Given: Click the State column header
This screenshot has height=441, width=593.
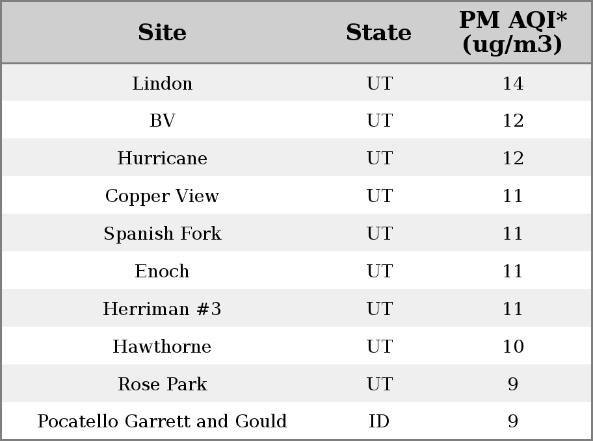Looking at the screenshot, I should [x=378, y=32].
